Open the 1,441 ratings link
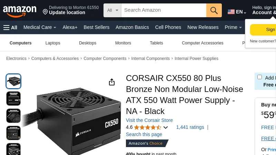 [x=190, y=127]
